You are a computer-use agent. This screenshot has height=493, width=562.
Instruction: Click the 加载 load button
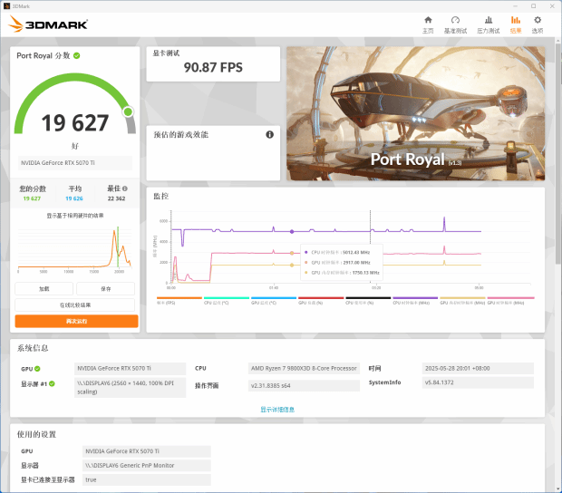44,289
